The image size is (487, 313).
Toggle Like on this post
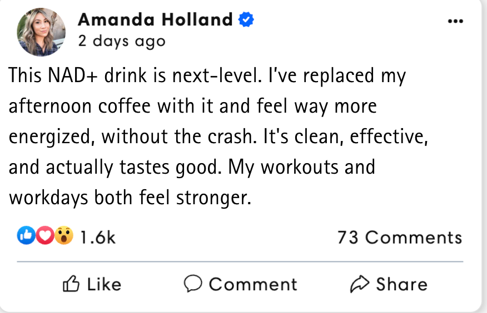tap(92, 284)
